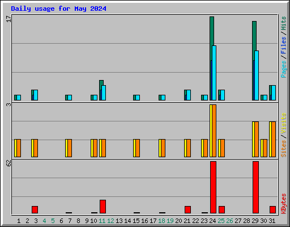Click the yellow Visits bar for day 29
The height and width of the screenshot is (227, 290).
[x=253, y=139]
